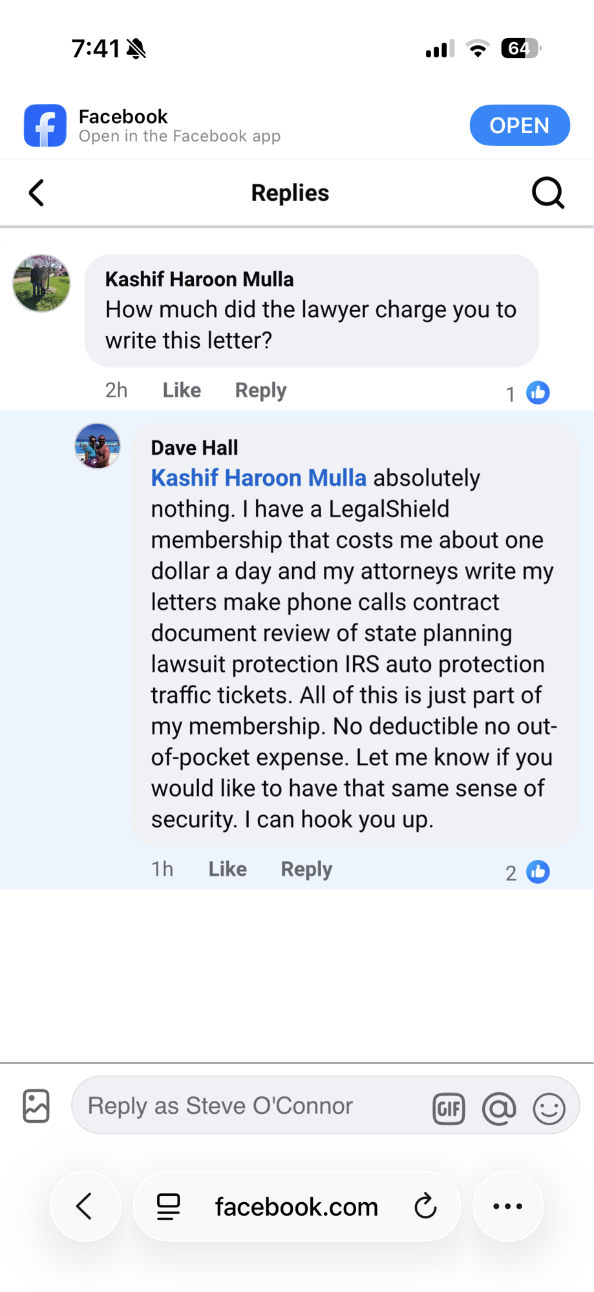The image size is (594, 1292).
Task: Go back using the browser back button
Action: 85,1206
